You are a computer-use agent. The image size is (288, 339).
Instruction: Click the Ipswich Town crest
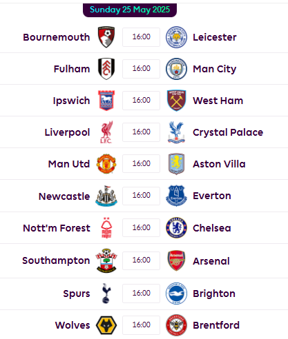coord(106,101)
